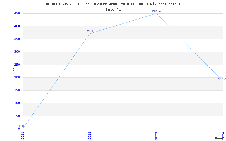The image size is (226, 141).
Task: Select the Importi subtitle text
Action: pos(113,10)
